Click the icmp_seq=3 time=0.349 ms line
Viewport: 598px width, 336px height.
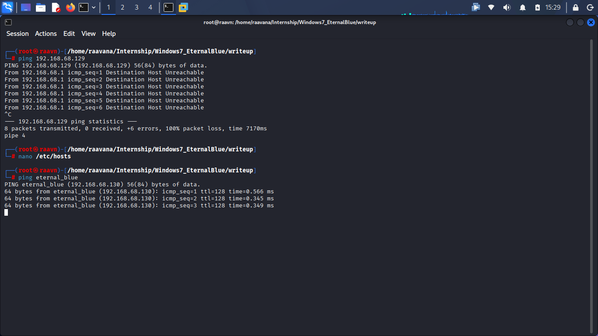click(x=139, y=206)
